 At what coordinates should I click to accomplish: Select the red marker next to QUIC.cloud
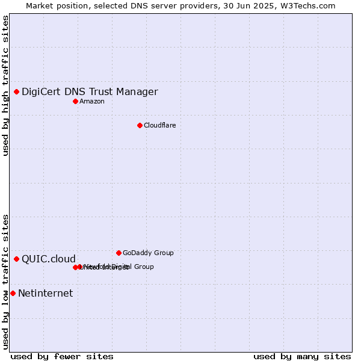coord(17,259)
